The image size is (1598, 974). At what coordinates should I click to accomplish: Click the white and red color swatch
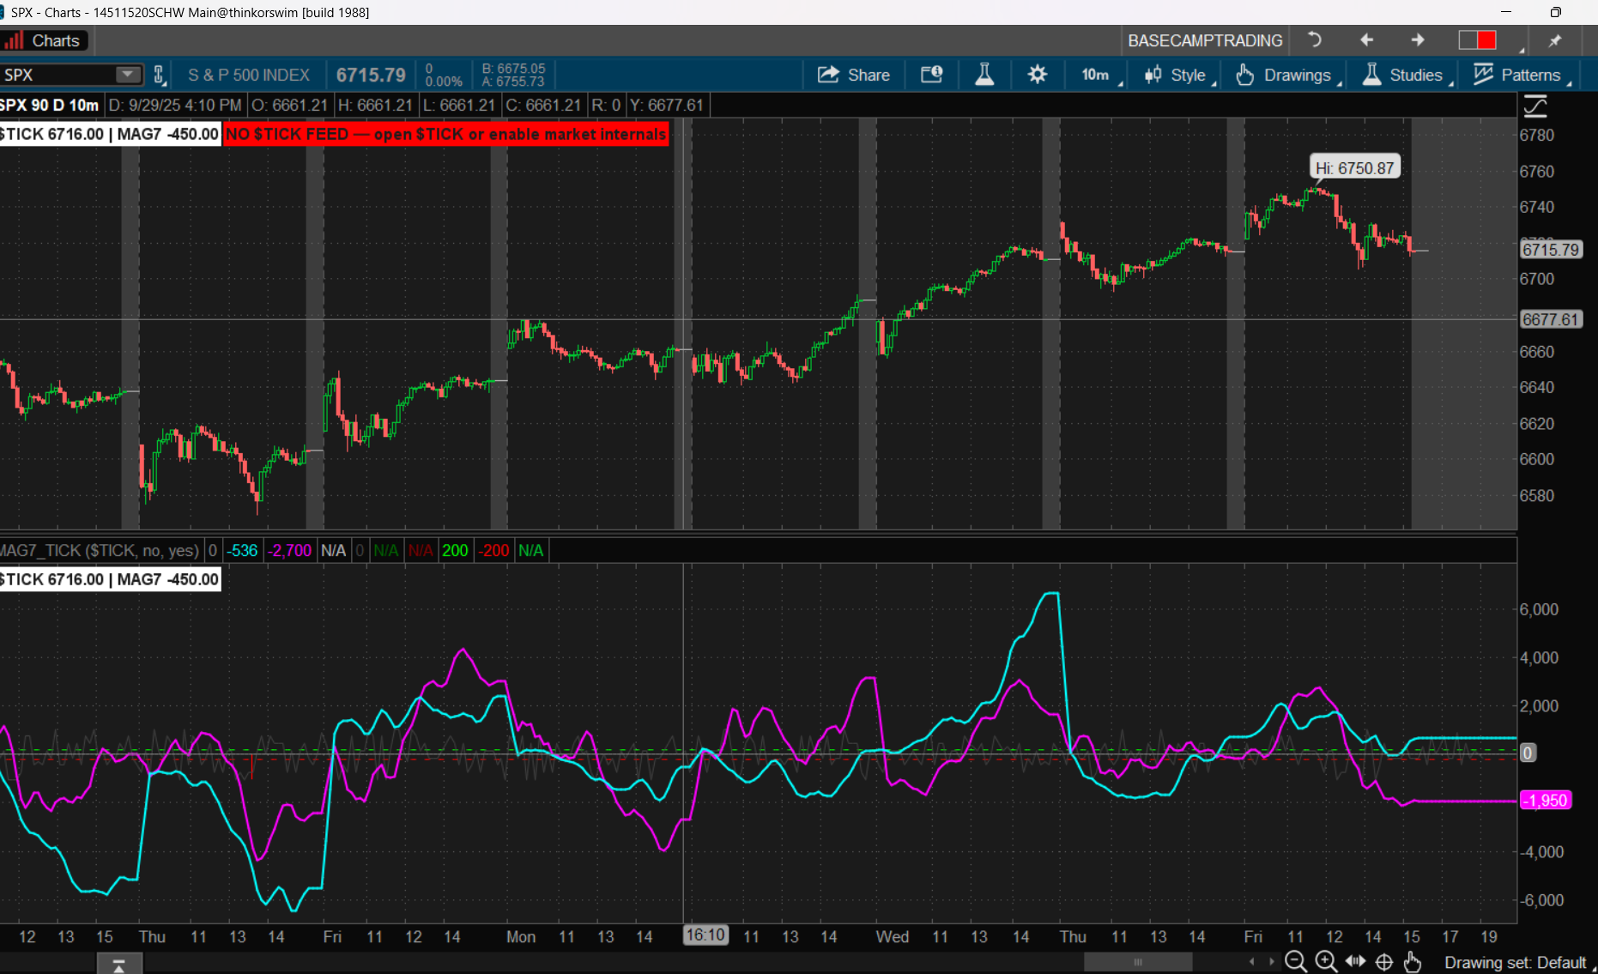[1477, 40]
